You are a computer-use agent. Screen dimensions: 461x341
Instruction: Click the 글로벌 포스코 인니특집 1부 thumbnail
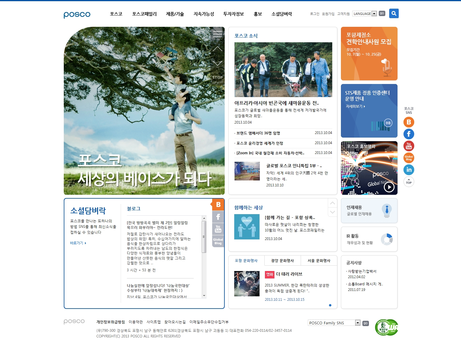click(247, 171)
